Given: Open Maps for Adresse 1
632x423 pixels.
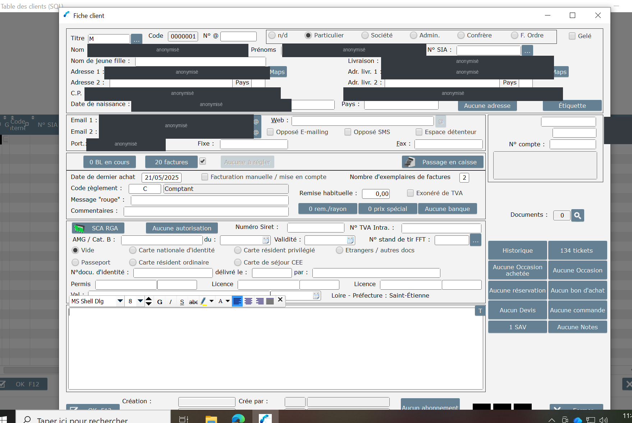Looking at the screenshot, I should (278, 72).
